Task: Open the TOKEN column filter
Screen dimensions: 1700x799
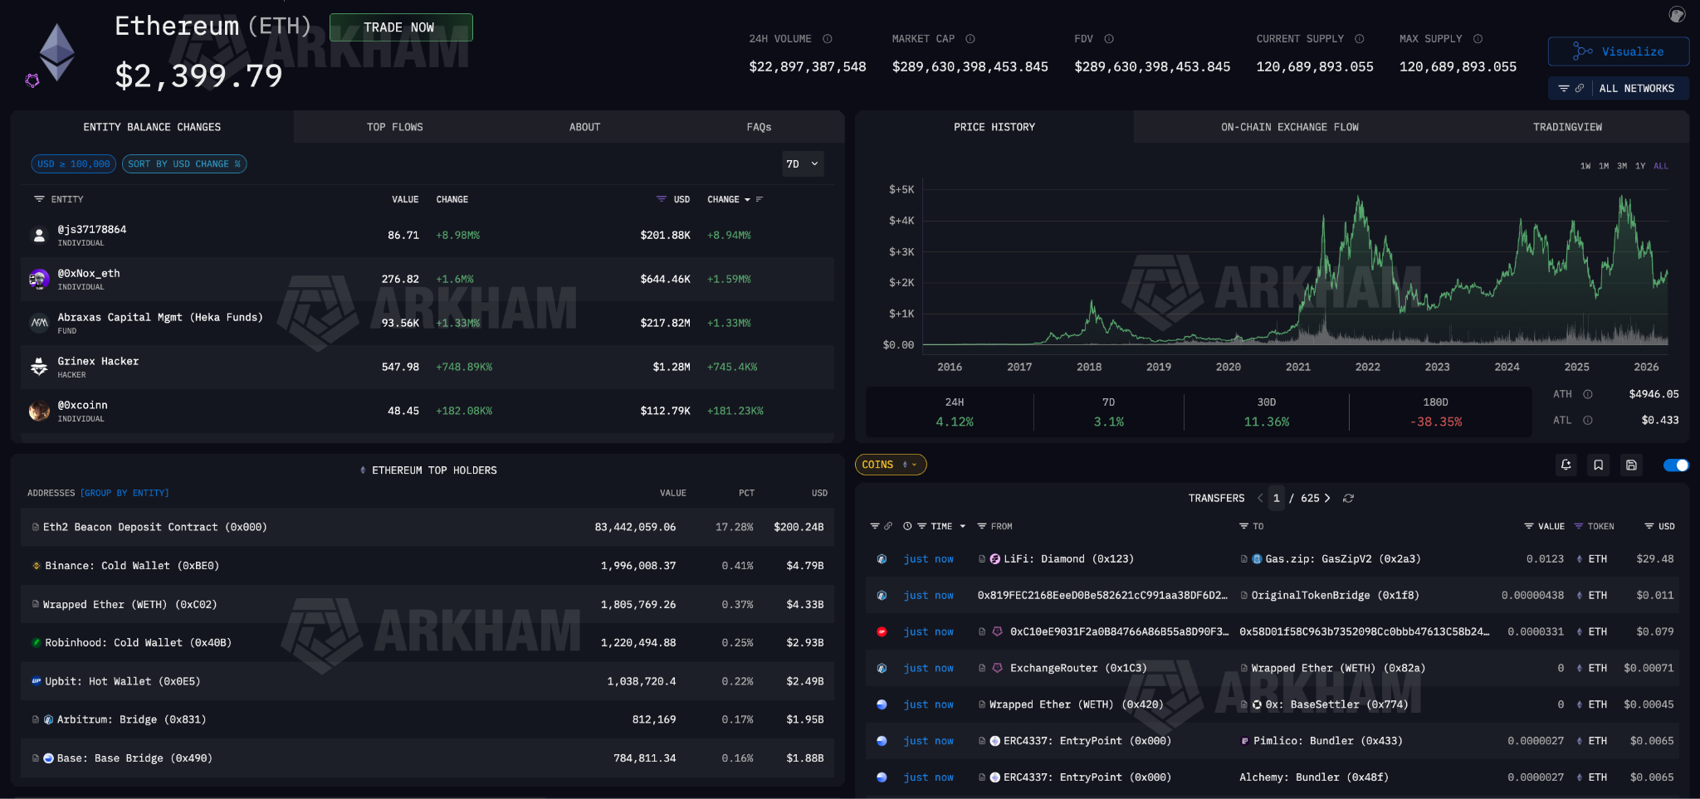Action: pos(1579,526)
